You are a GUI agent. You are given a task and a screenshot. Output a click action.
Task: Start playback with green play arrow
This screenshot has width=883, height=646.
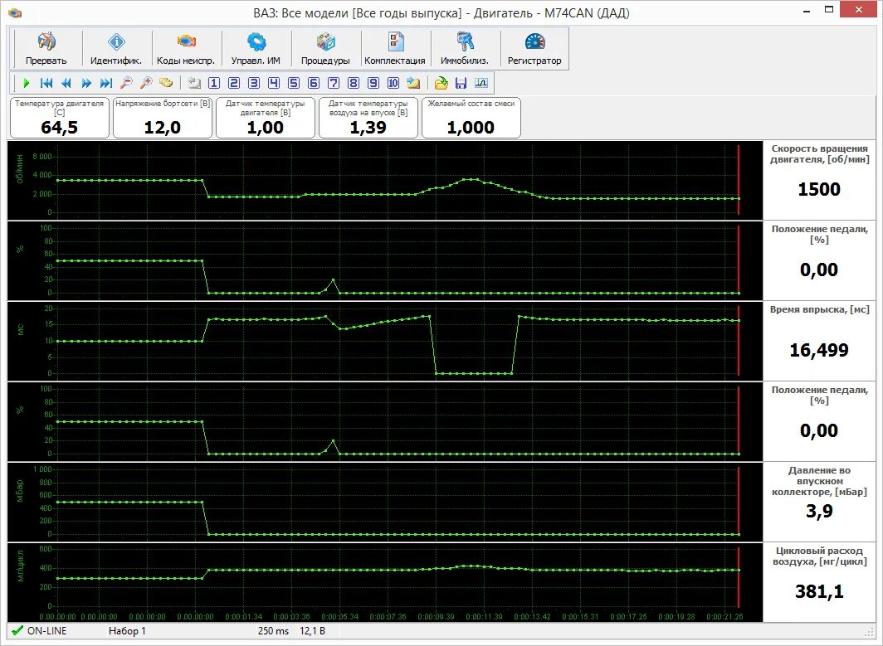point(26,83)
